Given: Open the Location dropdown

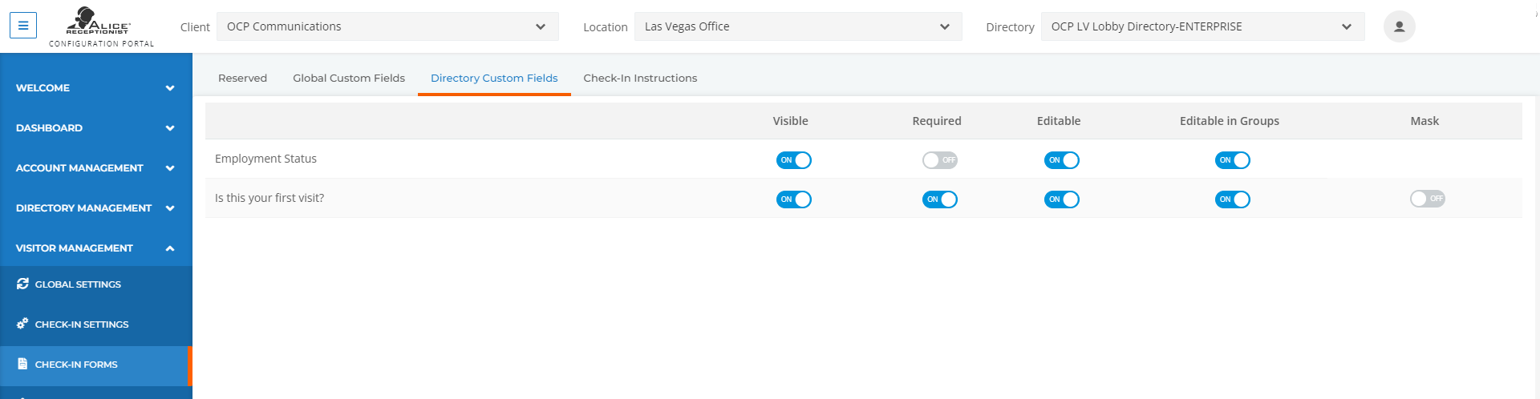Looking at the screenshot, I should click(x=798, y=26).
